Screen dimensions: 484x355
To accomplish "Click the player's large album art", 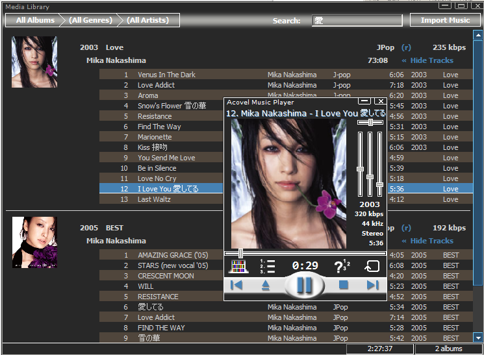I will coord(288,184).
